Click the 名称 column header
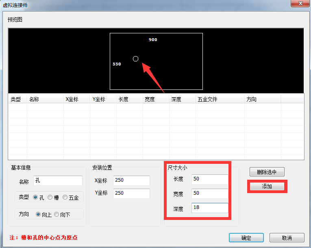311x248 pixels. pyautogui.click(x=45, y=99)
